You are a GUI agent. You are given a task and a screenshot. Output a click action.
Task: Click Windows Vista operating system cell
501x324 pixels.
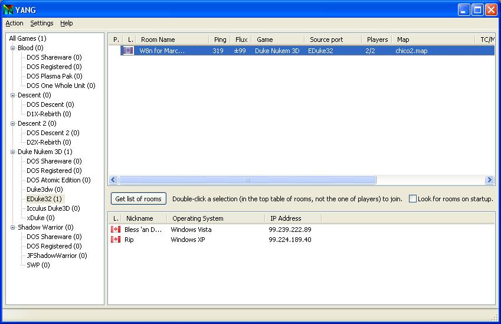(191, 230)
